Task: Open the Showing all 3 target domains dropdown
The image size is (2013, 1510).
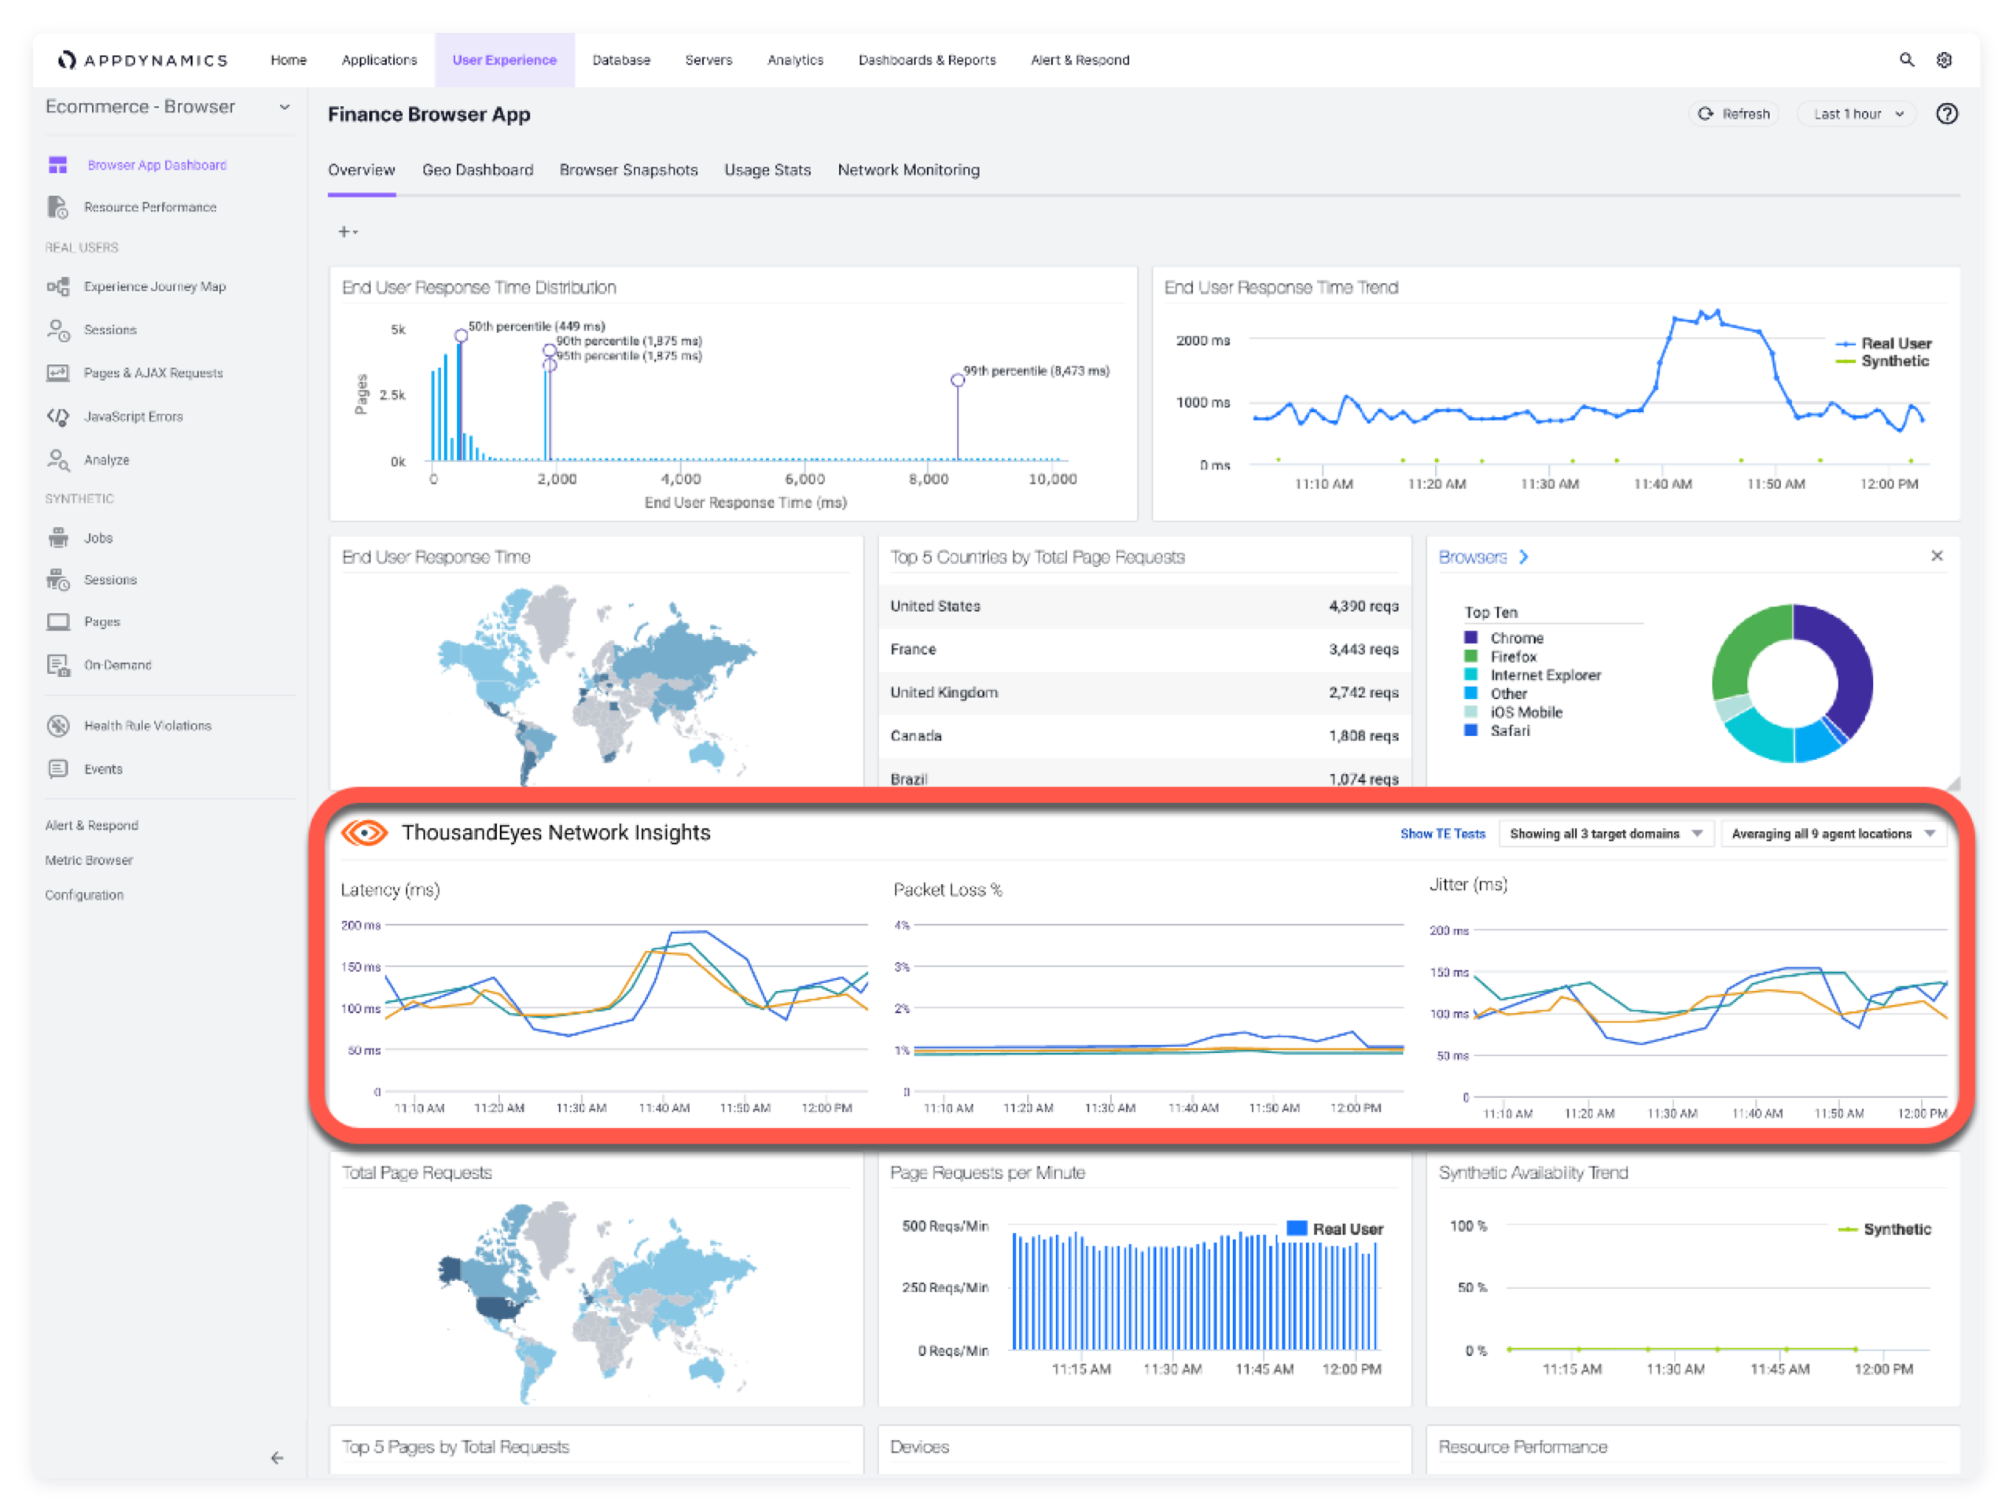Action: click(x=1606, y=834)
